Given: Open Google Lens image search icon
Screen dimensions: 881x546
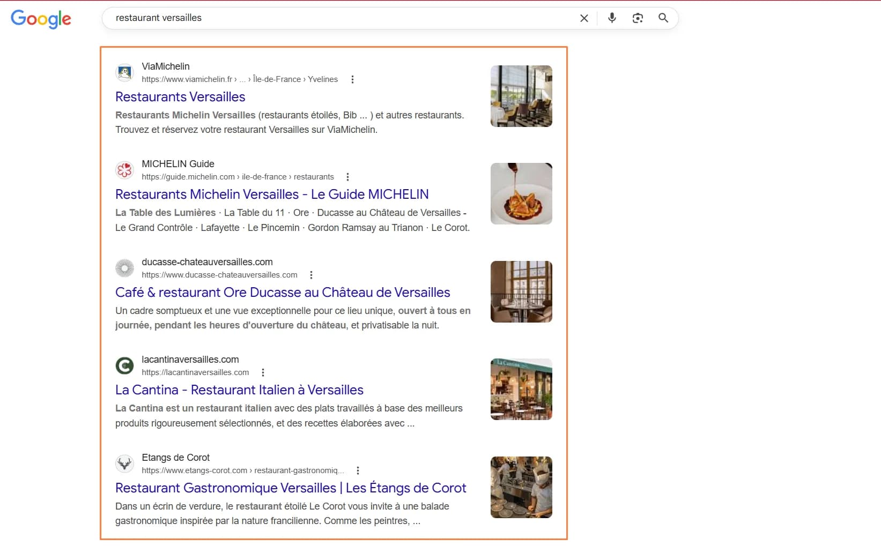Looking at the screenshot, I should click(x=638, y=18).
